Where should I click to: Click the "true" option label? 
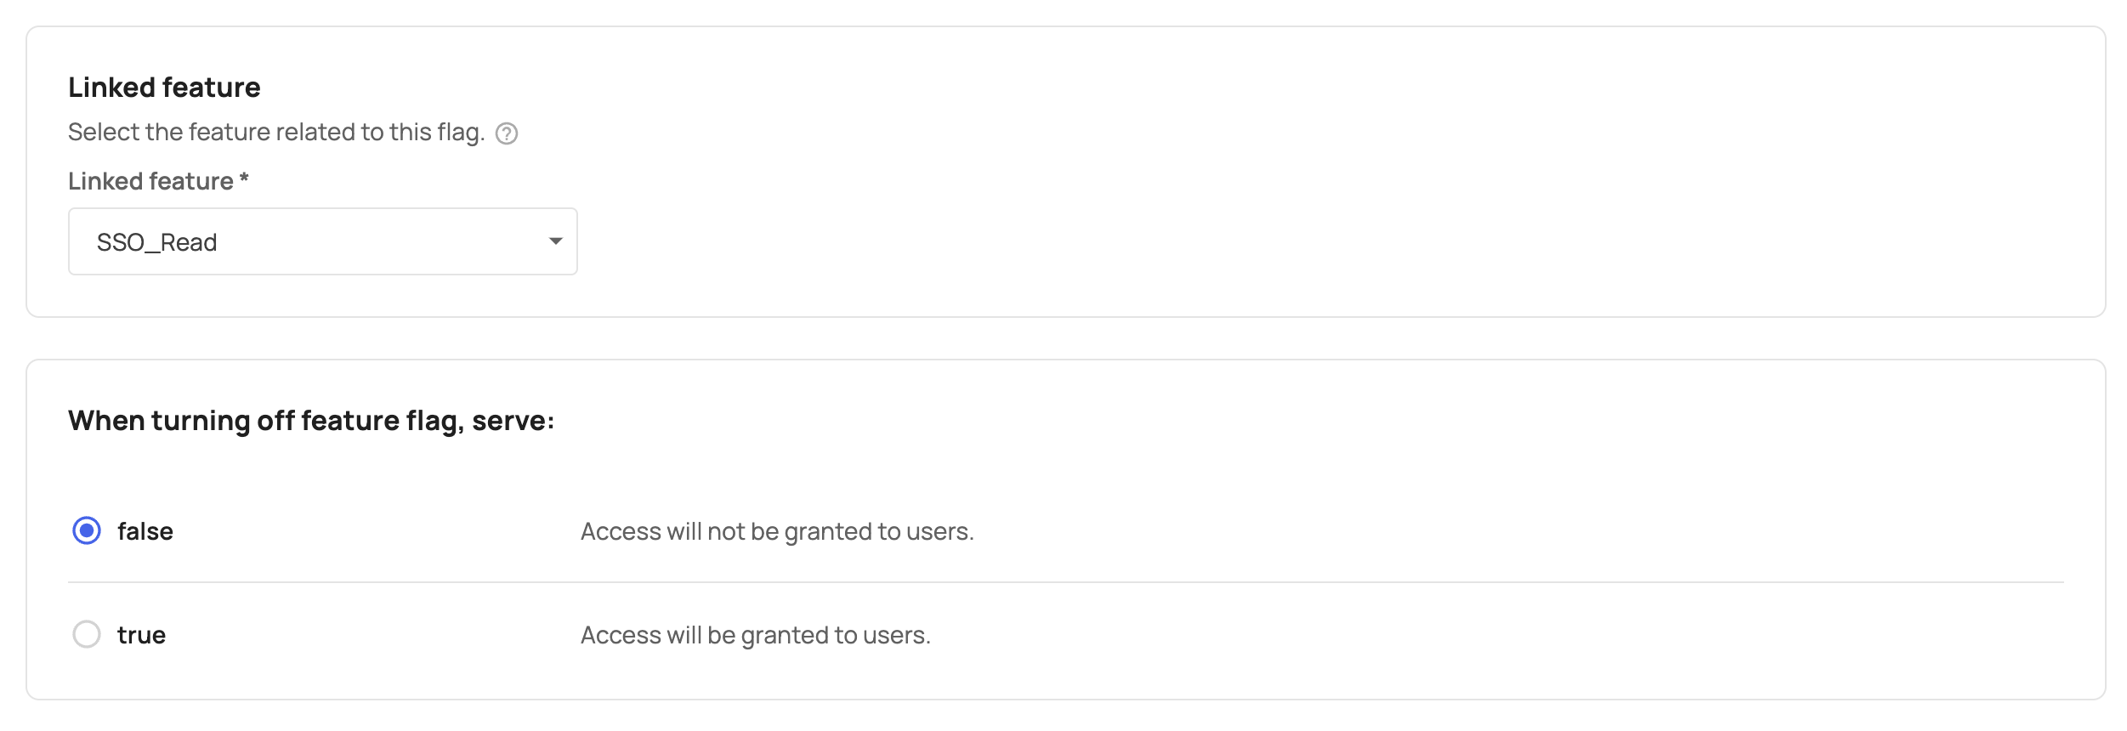(141, 635)
